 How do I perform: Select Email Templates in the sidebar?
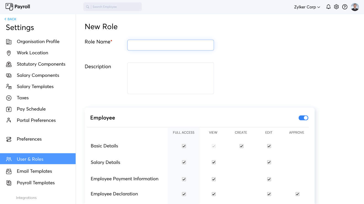point(34,171)
